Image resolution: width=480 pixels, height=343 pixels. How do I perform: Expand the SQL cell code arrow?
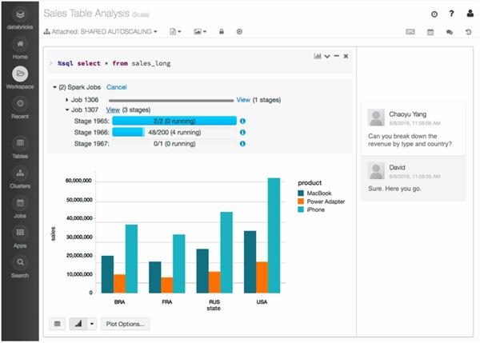[51, 63]
